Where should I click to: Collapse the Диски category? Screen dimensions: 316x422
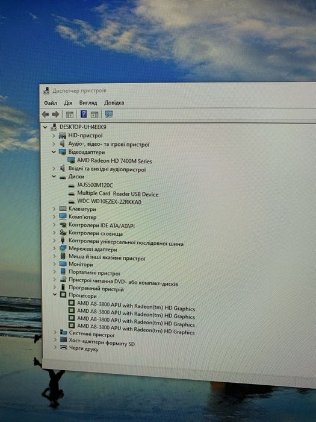coord(54,177)
